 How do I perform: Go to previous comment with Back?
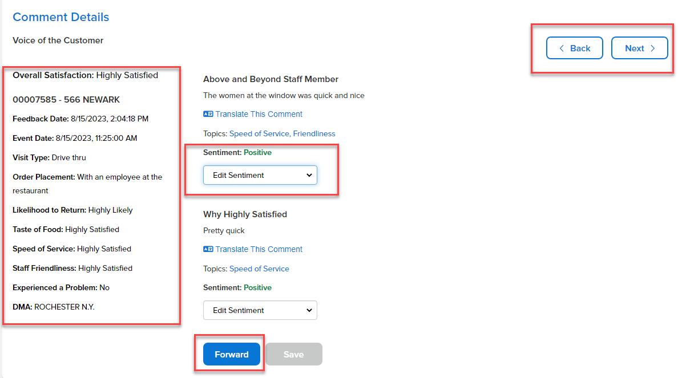tap(574, 48)
